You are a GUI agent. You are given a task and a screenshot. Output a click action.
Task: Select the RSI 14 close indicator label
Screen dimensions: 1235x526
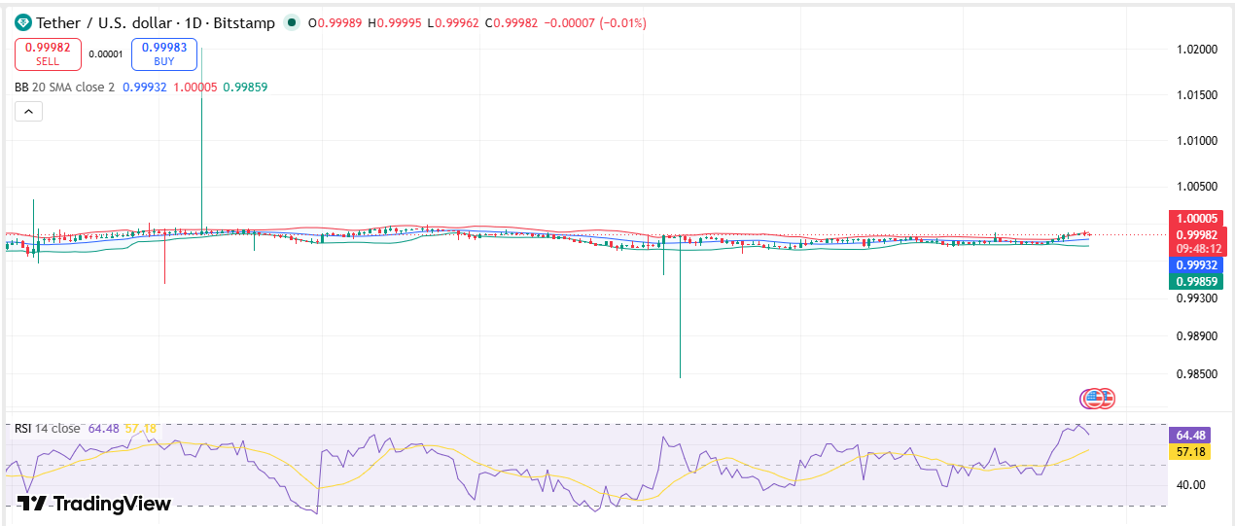tap(47, 429)
